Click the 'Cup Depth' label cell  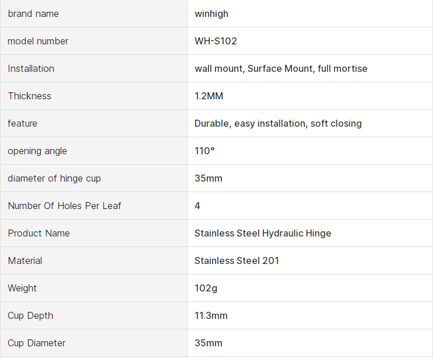point(30,315)
